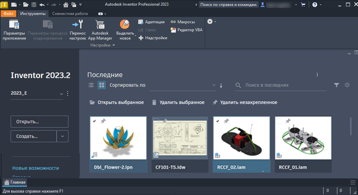Click Удалить выбранное
The height and width of the screenshot is (195, 358).
[178, 102]
